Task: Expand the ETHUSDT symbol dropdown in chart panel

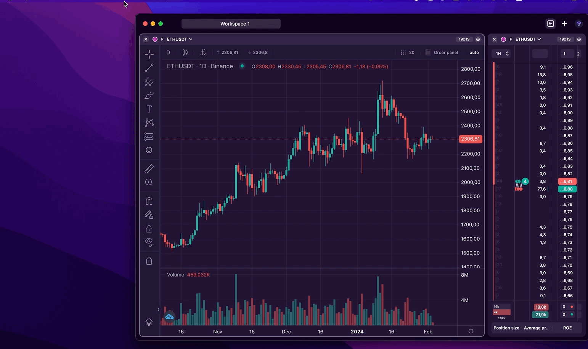Action: click(180, 39)
